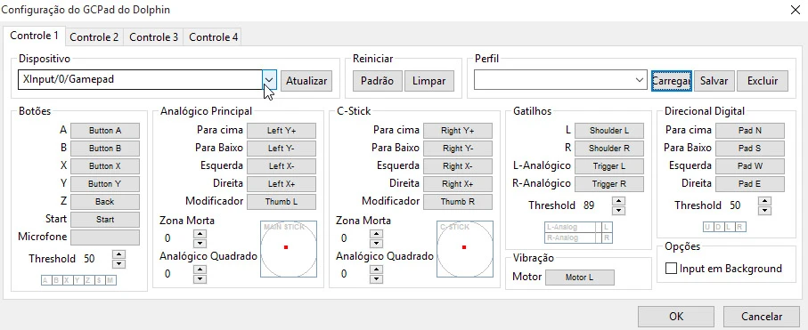Close the GCPad configuration window

796,10
